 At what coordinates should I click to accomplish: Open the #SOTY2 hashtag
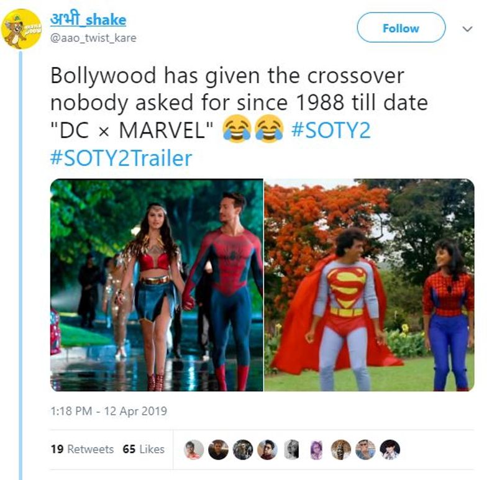pos(331,130)
